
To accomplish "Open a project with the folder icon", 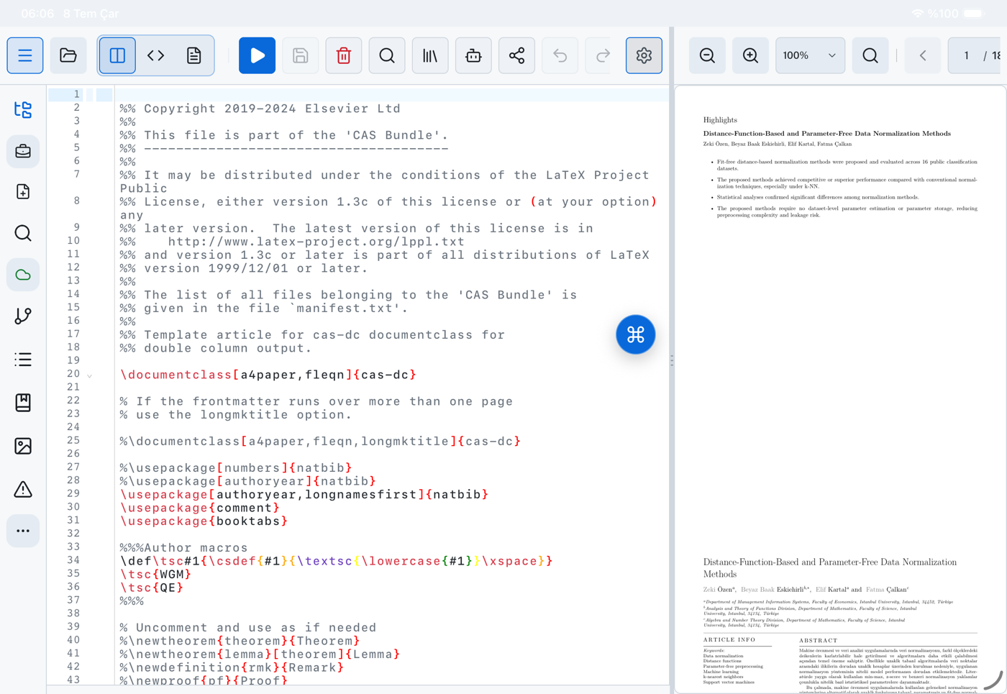I will click(68, 55).
